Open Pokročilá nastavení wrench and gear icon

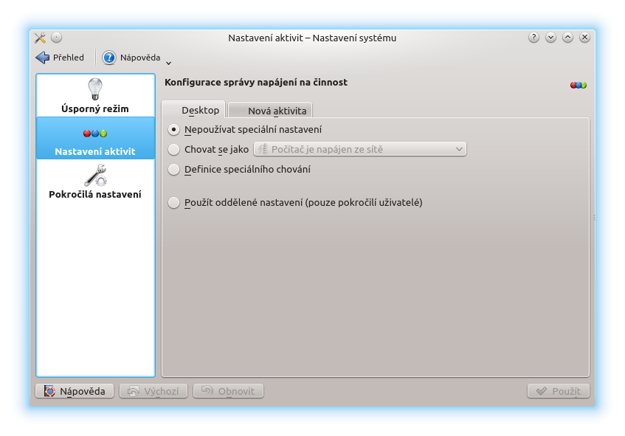[x=95, y=176]
